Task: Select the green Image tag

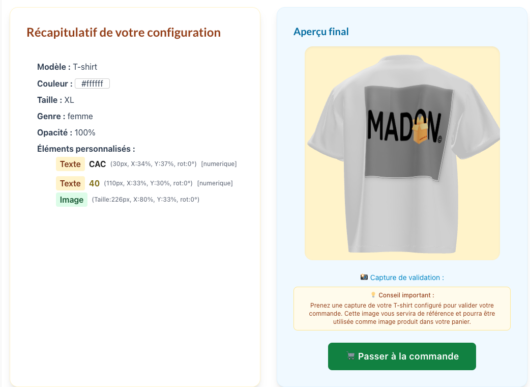Action: (71, 200)
